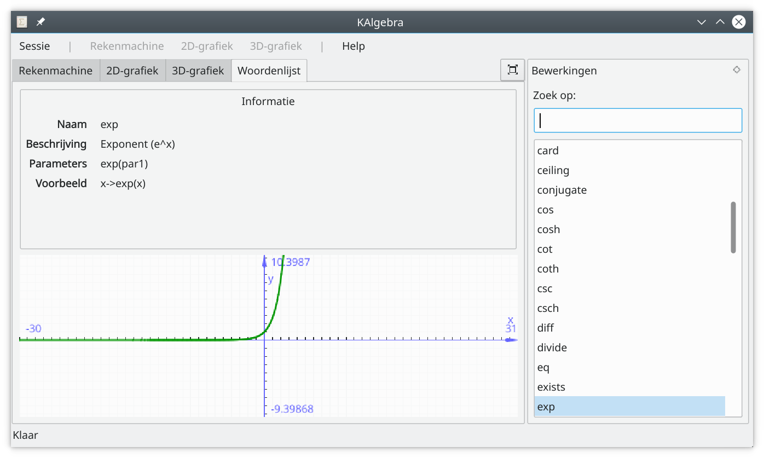This screenshot has height=458, width=764.
Task: Click the fullscreen toggle button beside tabs
Action: (x=512, y=69)
